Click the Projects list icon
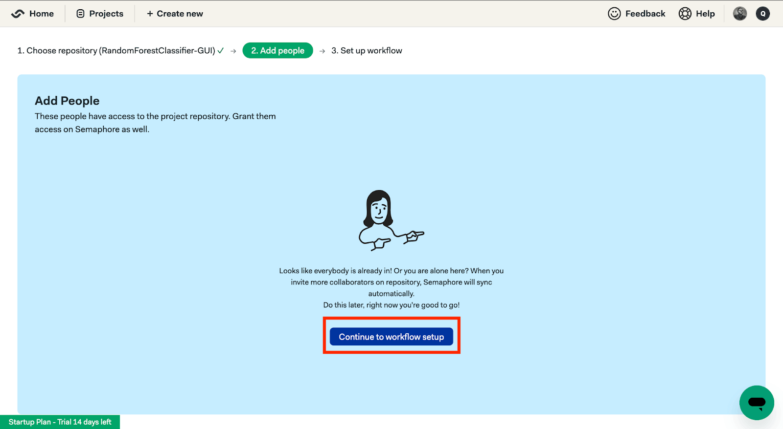The width and height of the screenshot is (783, 429). point(81,14)
